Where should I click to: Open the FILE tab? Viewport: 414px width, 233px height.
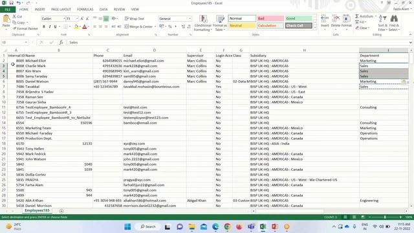pos(8,9)
